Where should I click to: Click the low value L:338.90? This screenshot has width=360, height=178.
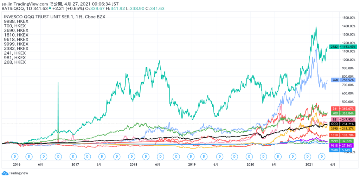[x=135, y=8]
